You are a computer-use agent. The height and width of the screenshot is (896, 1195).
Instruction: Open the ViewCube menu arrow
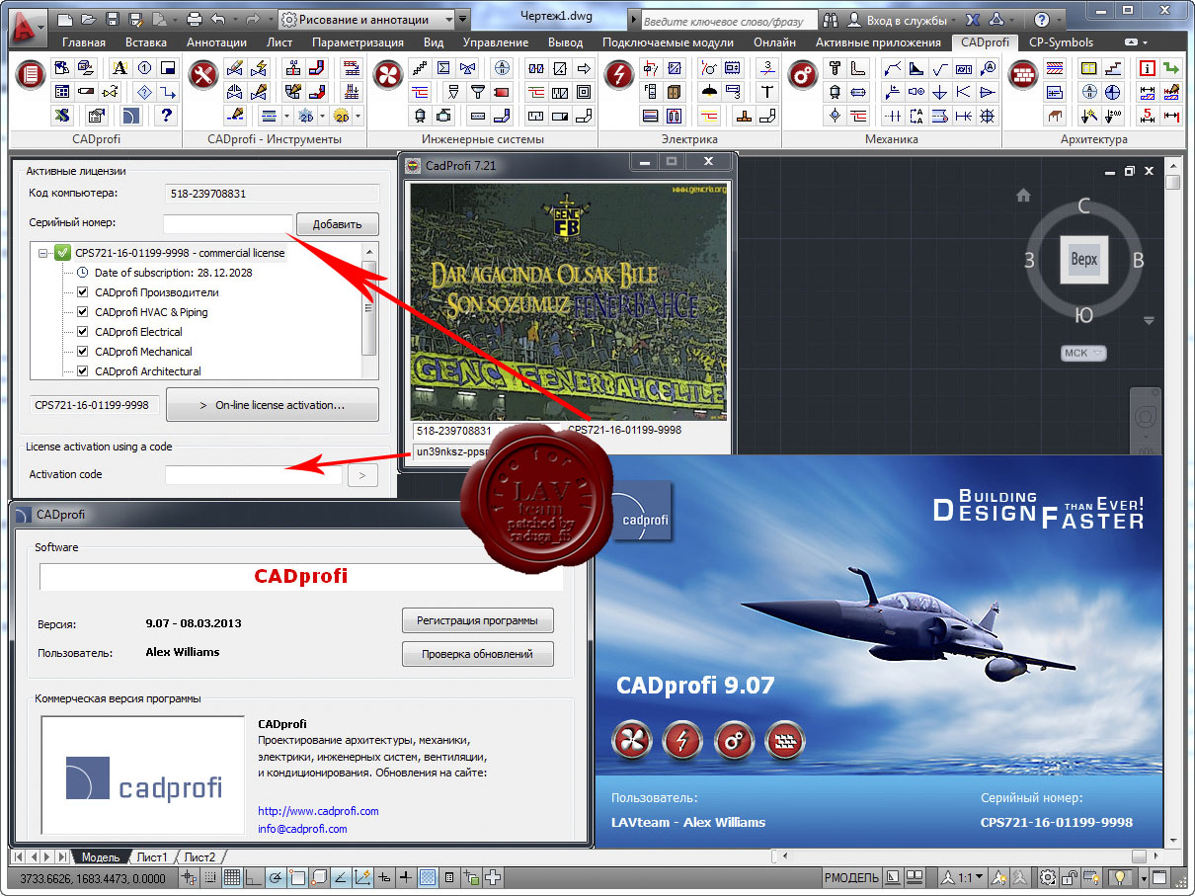[1149, 319]
